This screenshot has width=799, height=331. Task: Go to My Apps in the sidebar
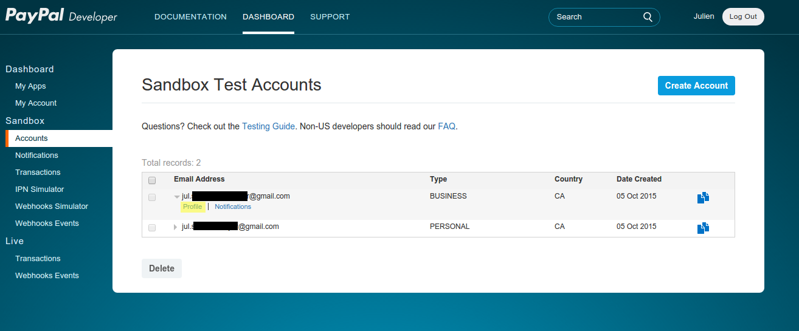30,86
